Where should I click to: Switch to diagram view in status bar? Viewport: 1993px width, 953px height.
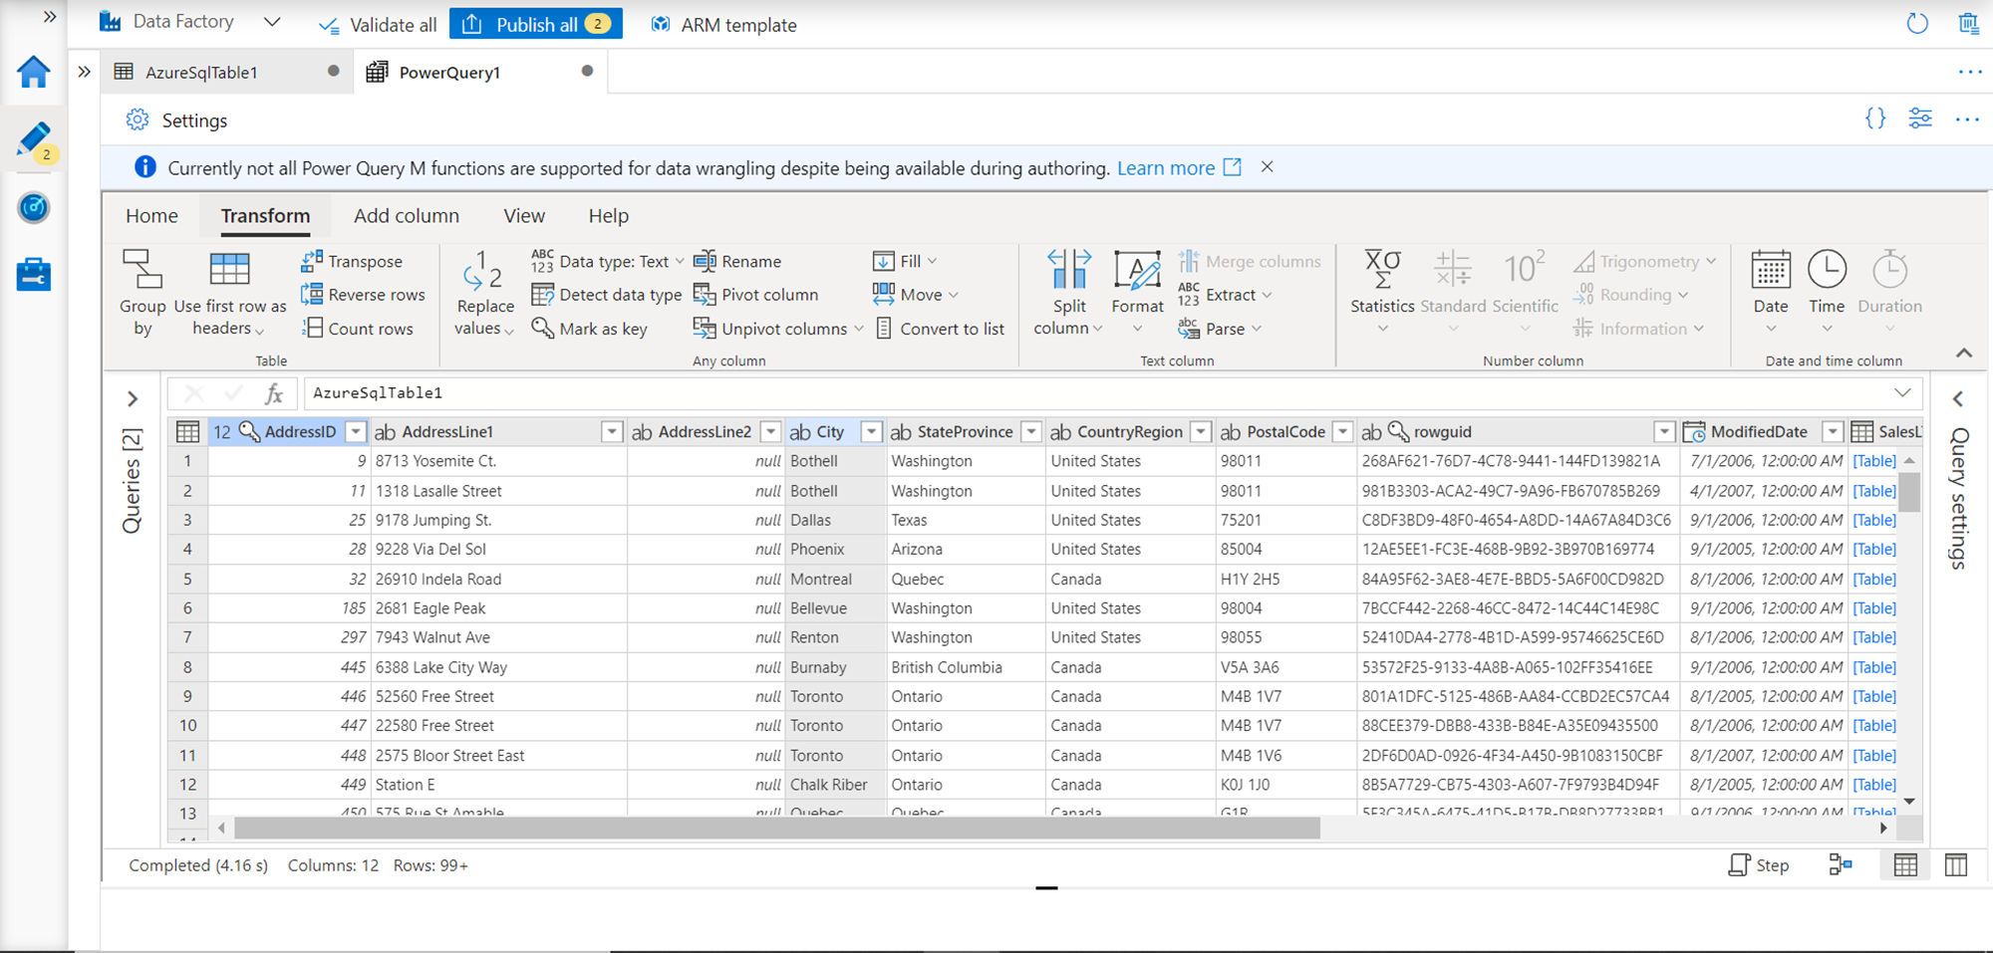[1840, 865]
